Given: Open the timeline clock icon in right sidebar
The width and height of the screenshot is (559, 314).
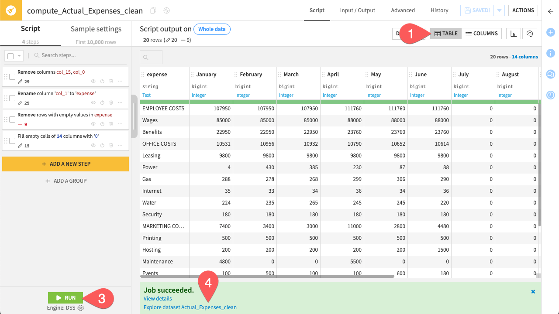Looking at the screenshot, I should point(550,95).
